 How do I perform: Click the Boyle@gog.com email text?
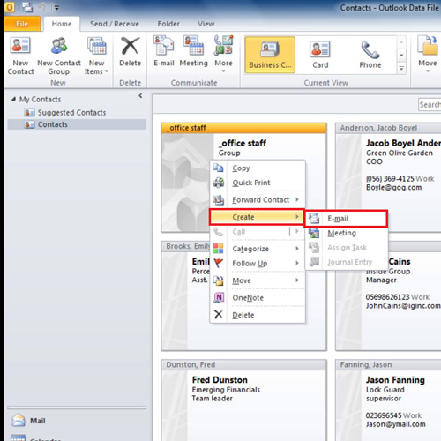(x=393, y=188)
